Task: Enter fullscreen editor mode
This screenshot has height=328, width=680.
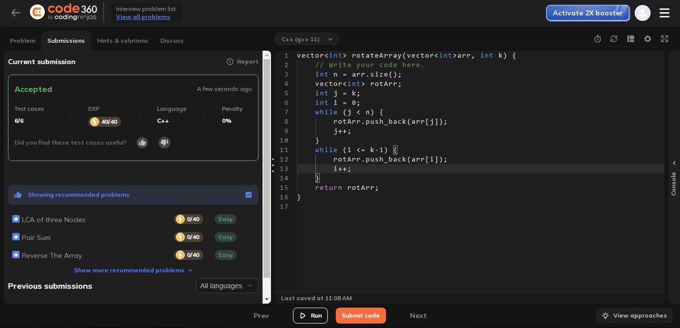Action: 665,39
